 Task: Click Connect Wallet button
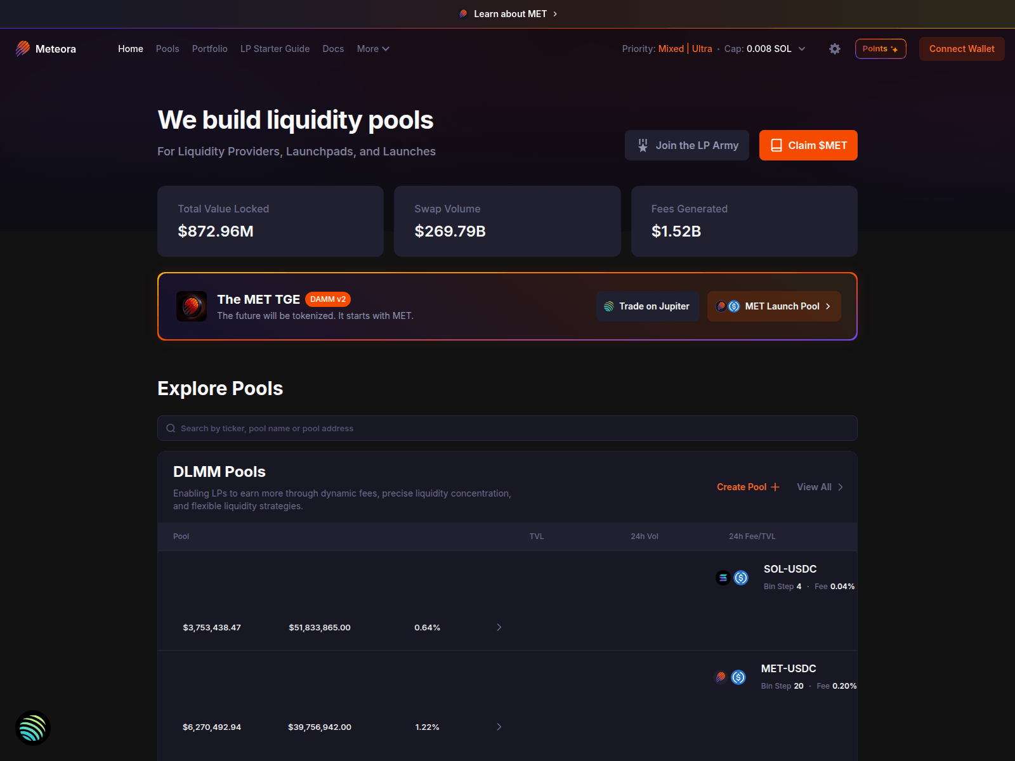click(x=962, y=49)
